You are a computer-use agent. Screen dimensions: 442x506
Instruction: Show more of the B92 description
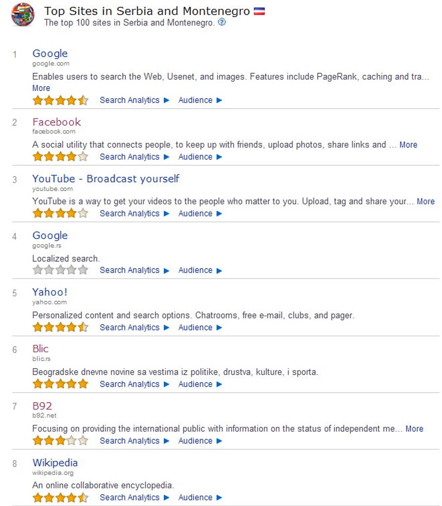[414, 429]
